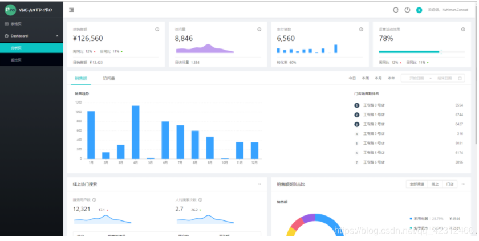Image resolution: width=479 pixels, height=241 pixels.
Task: Click the table icon beside 表格页
Action: point(6,24)
